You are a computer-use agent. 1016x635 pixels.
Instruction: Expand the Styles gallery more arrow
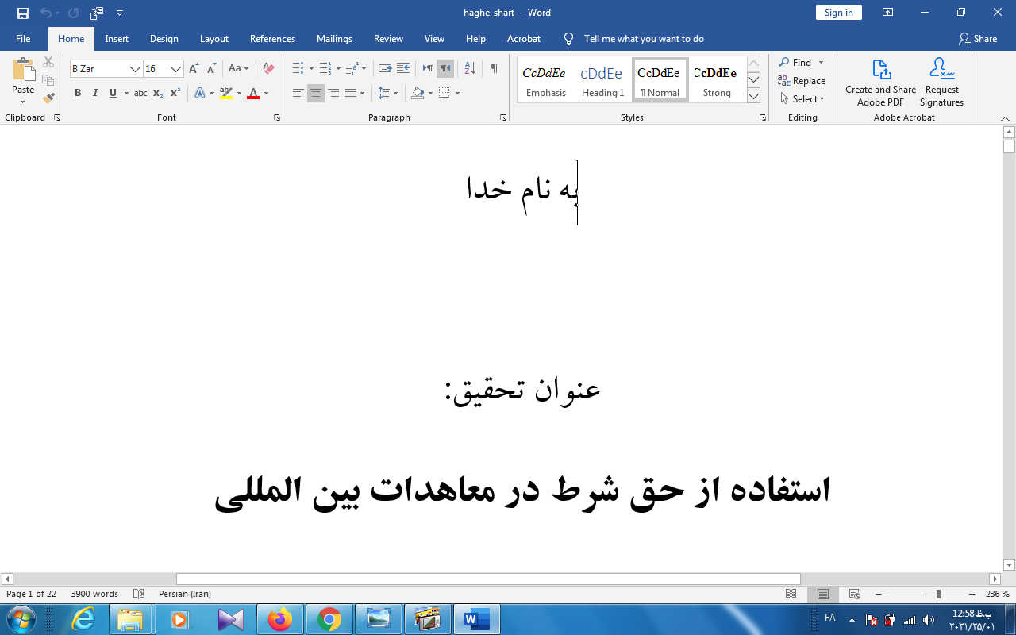754,96
